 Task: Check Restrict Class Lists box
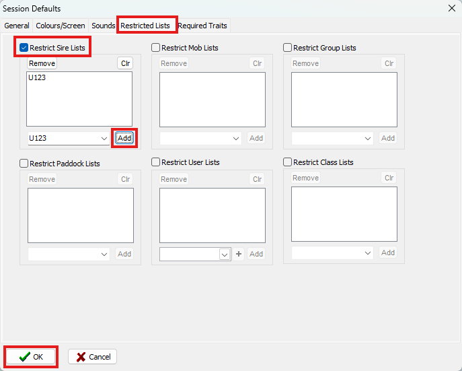tap(288, 162)
